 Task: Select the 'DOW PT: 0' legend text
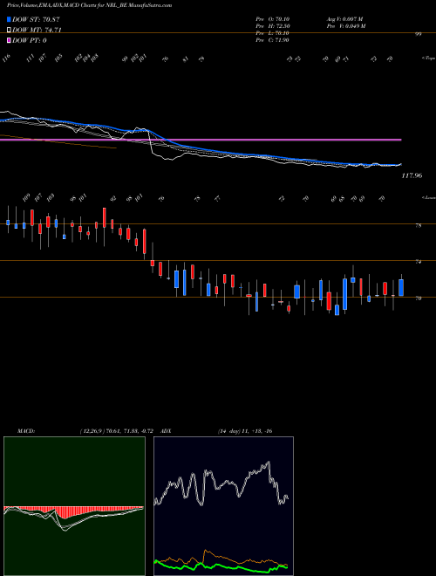(x=30, y=40)
